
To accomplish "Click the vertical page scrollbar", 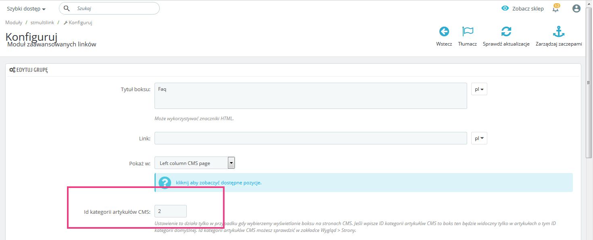I will (589, 121).
